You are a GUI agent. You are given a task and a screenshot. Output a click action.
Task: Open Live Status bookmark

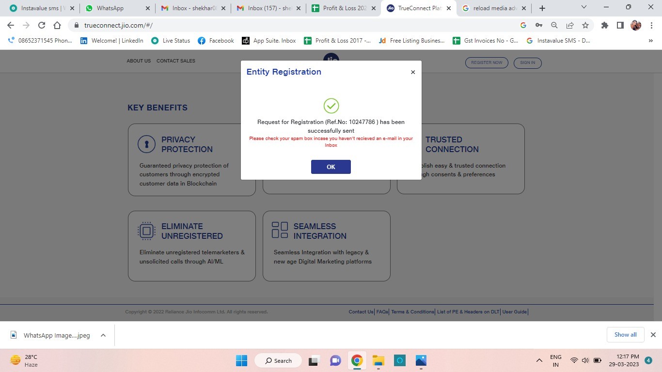171,41
